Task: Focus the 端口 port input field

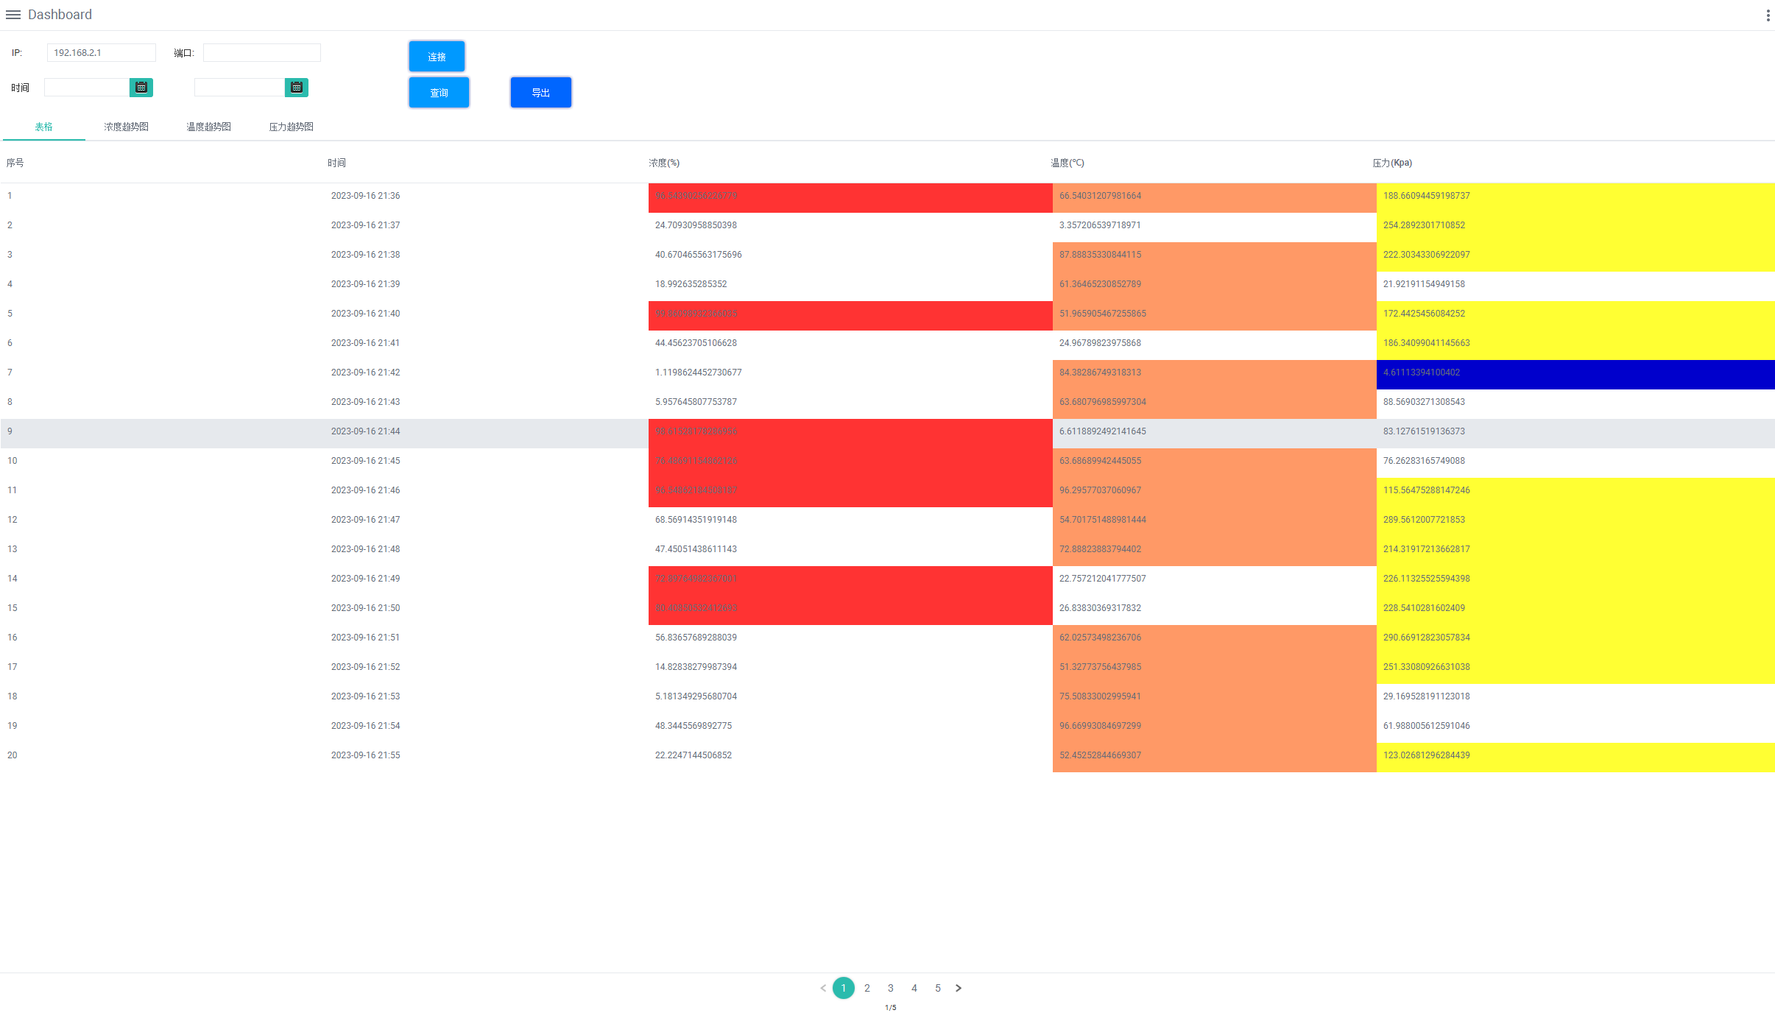Action: (x=262, y=53)
